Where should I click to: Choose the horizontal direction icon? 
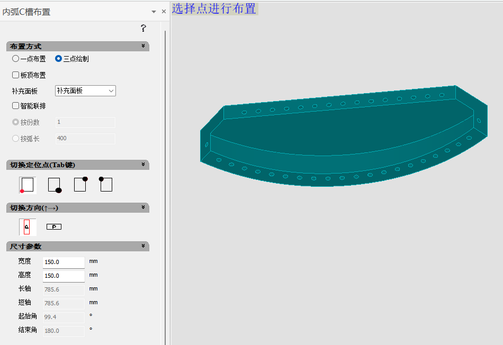[x=54, y=226]
